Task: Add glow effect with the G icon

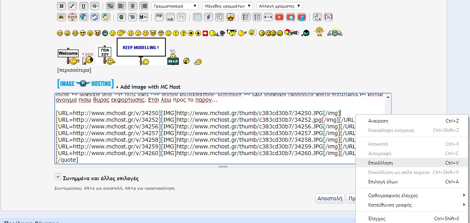Action: 121,17
